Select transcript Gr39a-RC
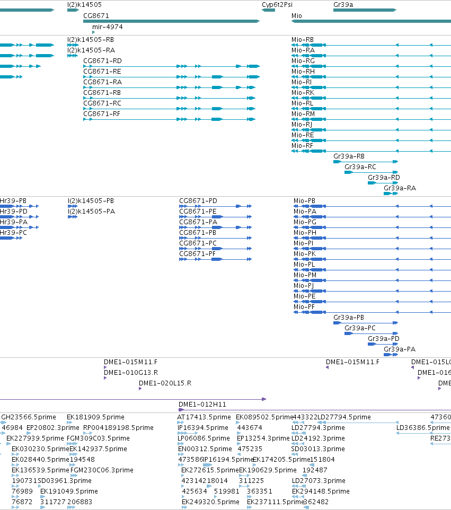451x510 pixels. pos(372,172)
